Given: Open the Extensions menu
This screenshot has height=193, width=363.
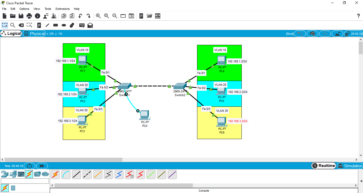Looking at the screenshot, I should coord(62,9).
